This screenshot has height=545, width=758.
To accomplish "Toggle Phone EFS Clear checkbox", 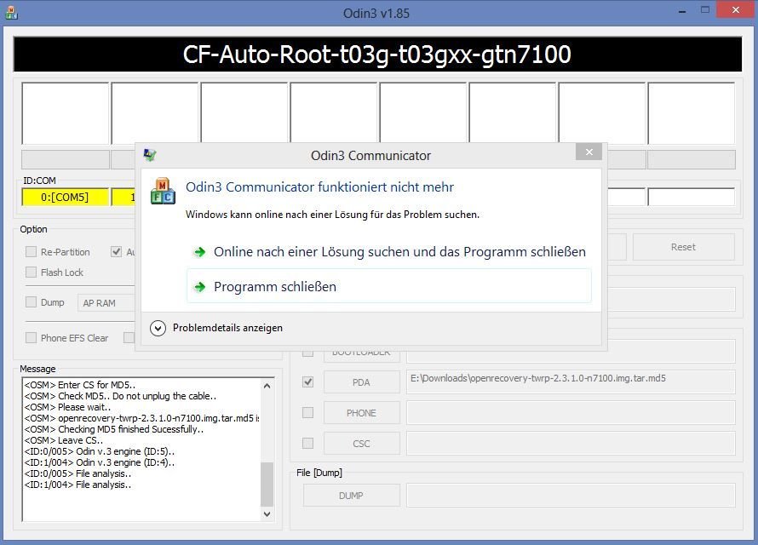I will [31, 338].
